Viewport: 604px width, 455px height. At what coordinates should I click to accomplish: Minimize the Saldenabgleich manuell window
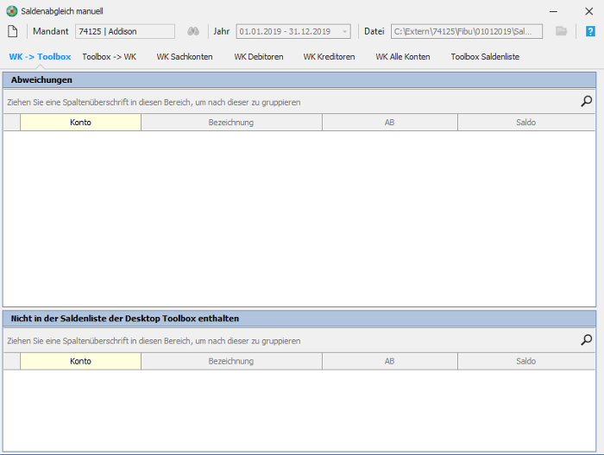click(x=554, y=11)
